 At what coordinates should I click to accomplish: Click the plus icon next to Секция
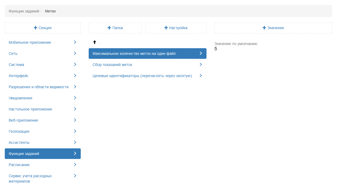click(35, 28)
